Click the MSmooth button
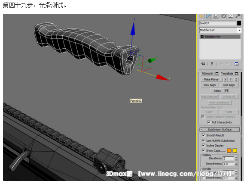This screenshot has height=181, width=244. pyautogui.click(x=207, y=73)
